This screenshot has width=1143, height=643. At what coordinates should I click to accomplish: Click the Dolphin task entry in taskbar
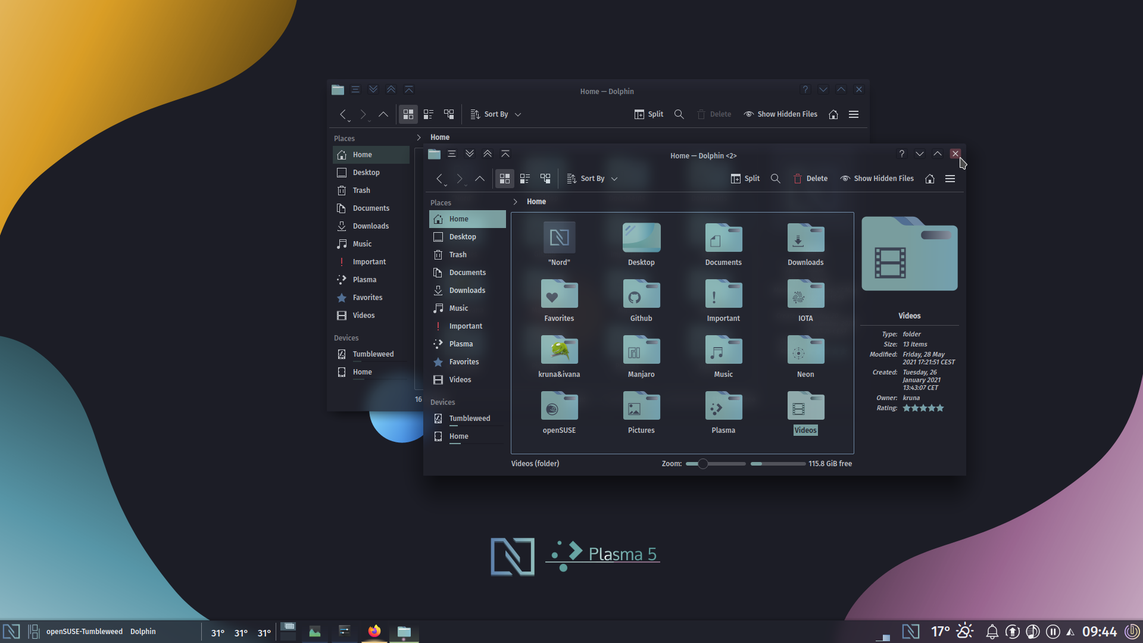(x=404, y=632)
